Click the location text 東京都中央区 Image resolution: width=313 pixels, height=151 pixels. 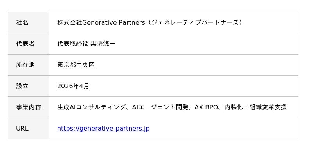pyautogui.click(x=76, y=65)
